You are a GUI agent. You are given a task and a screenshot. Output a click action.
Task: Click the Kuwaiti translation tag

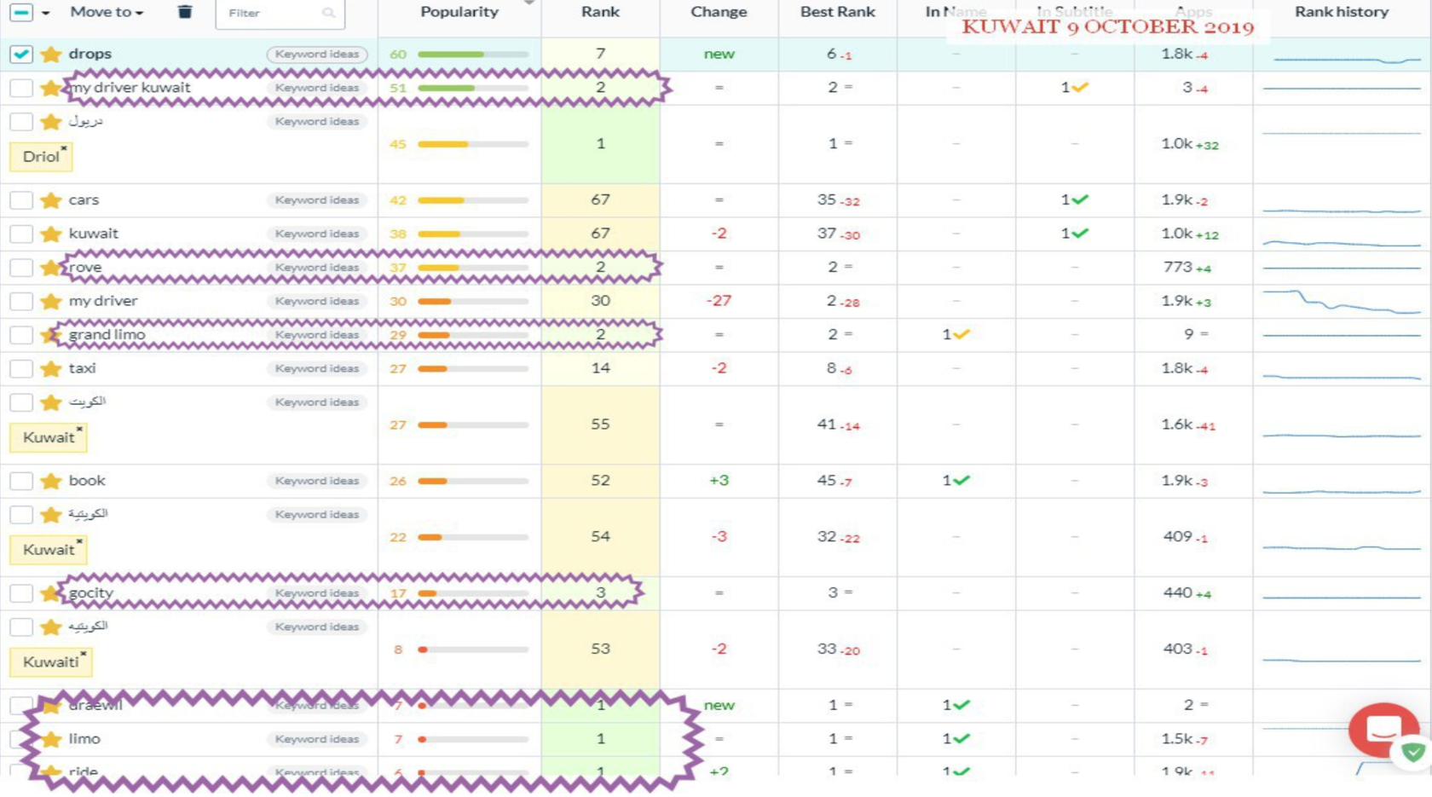(x=51, y=661)
